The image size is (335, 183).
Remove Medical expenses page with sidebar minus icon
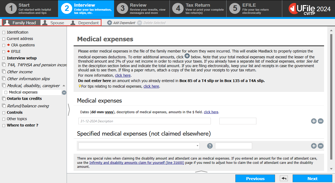[64, 92]
